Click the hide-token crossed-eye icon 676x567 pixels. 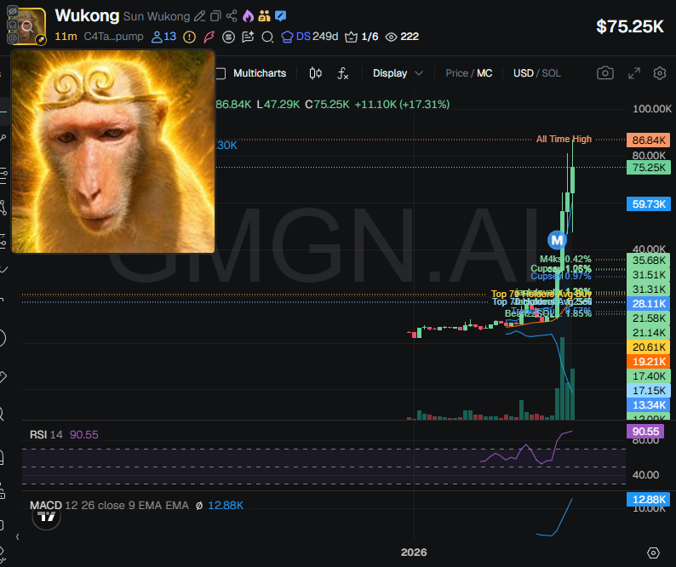[13, 11]
